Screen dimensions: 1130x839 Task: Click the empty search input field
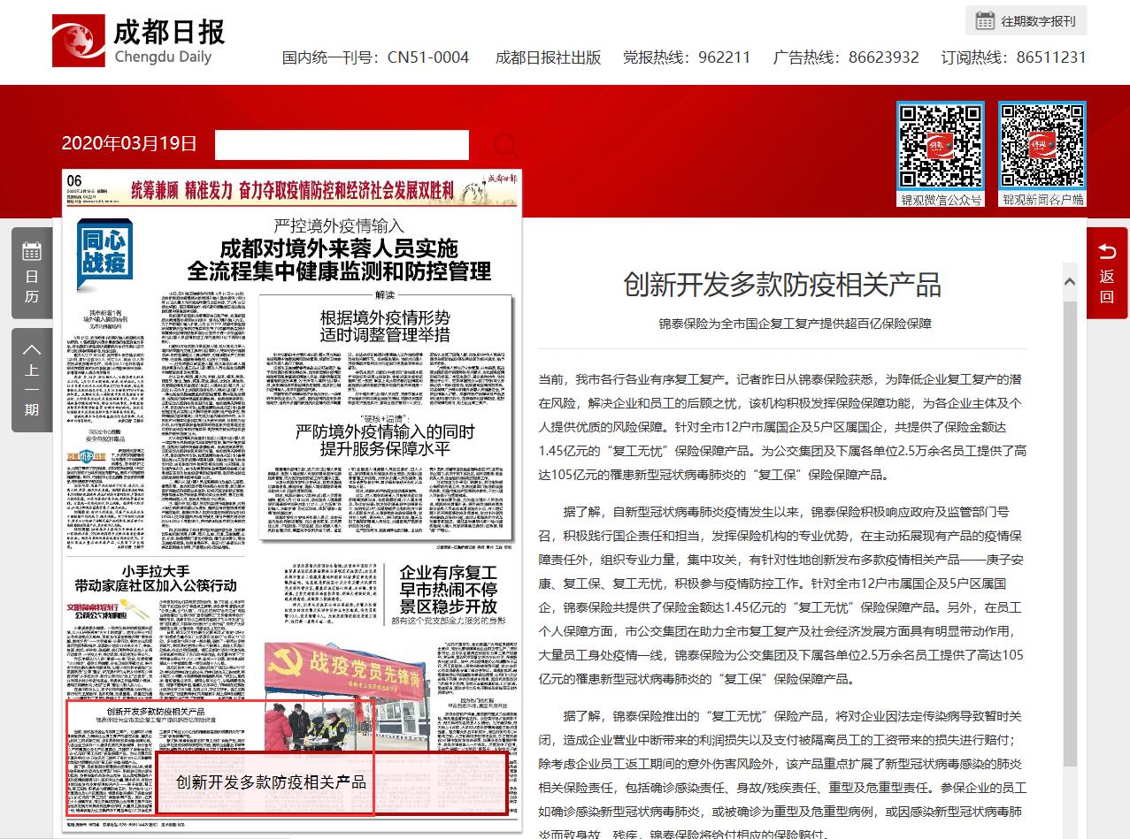click(342, 145)
